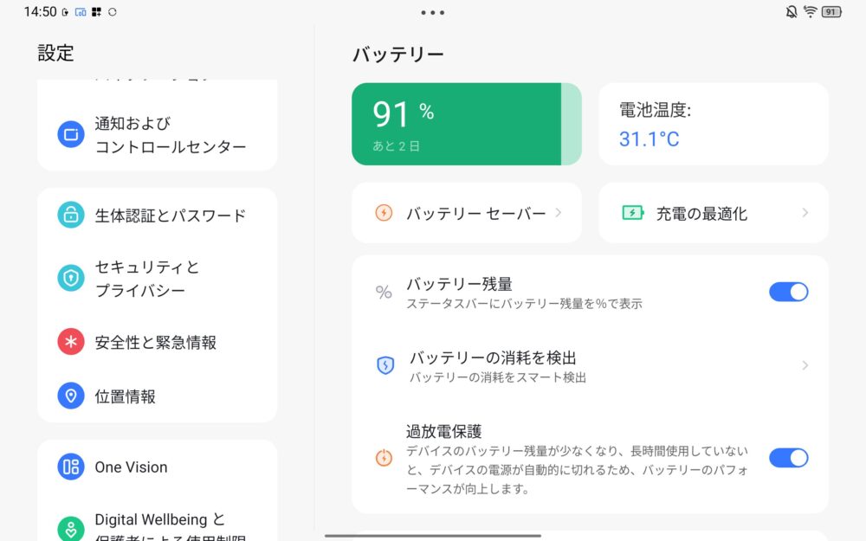Expand バッテリー セーバー with its chevron
The width and height of the screenshot is (866, 541).
(x=559, y=212)
